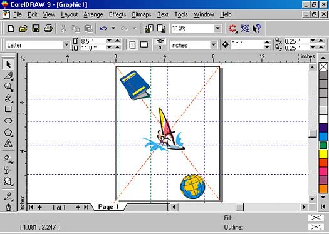The height and width of the screenshot is (234, 329).
Task: Expand the zoom level 119% dropdown
Action: [x=217, y=28]
